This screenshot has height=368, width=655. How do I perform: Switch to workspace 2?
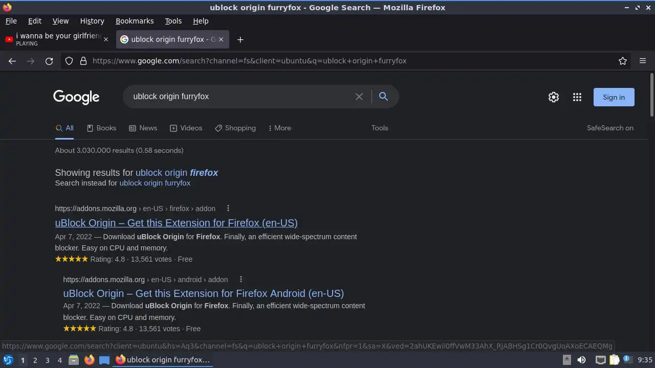tap(35, 360)
